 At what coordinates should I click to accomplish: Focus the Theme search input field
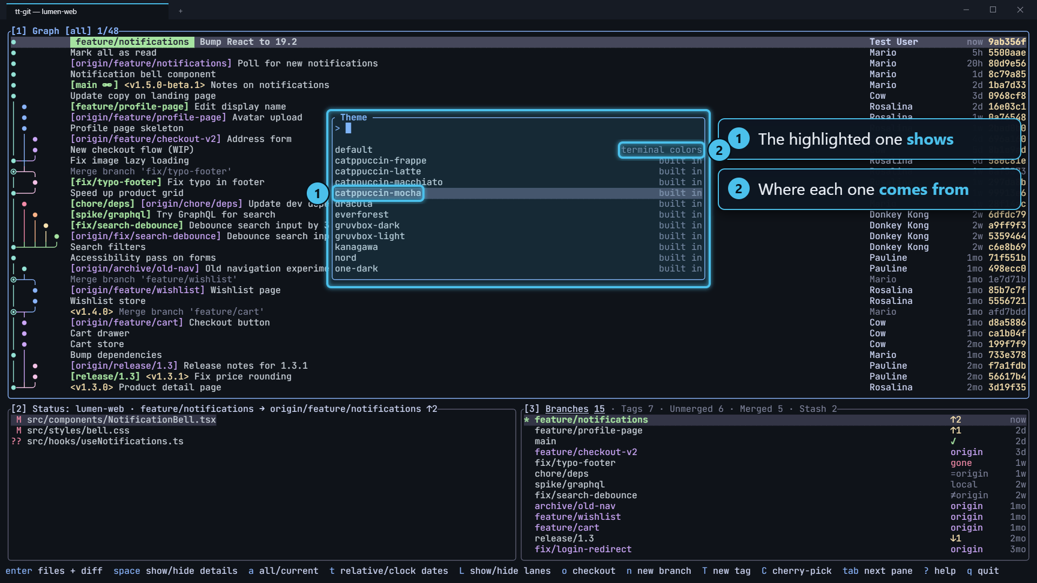518,128
